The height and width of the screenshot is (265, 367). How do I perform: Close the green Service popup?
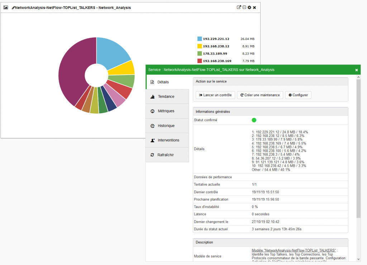click(357, 70)
